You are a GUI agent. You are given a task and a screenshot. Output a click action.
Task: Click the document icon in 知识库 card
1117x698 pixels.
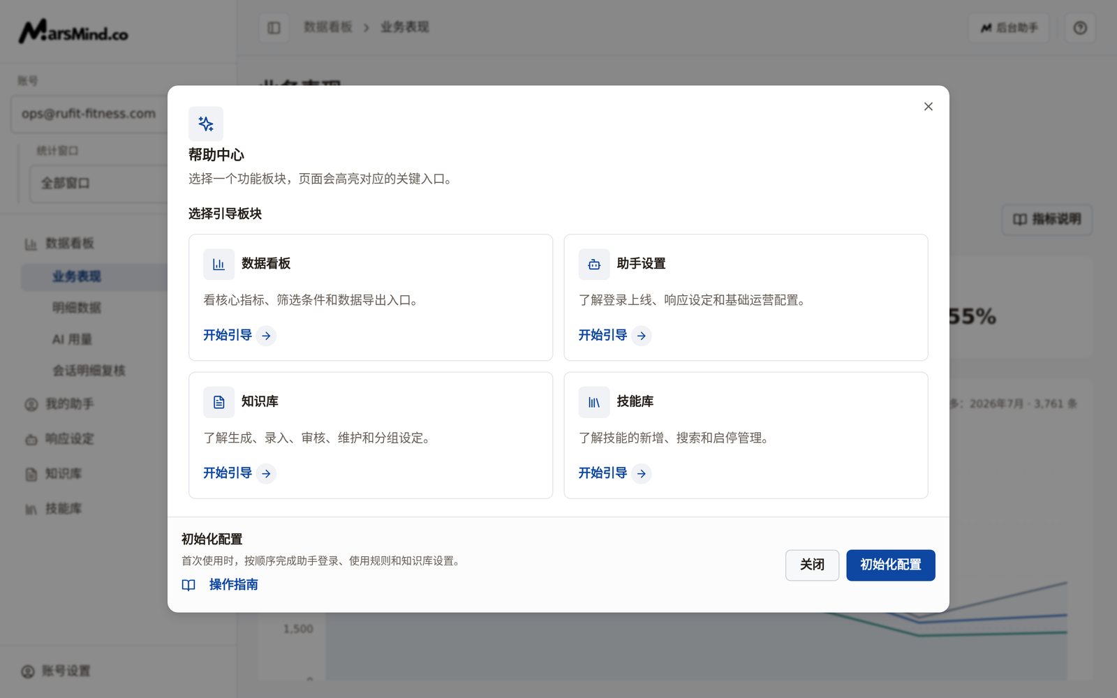(219, 402)
